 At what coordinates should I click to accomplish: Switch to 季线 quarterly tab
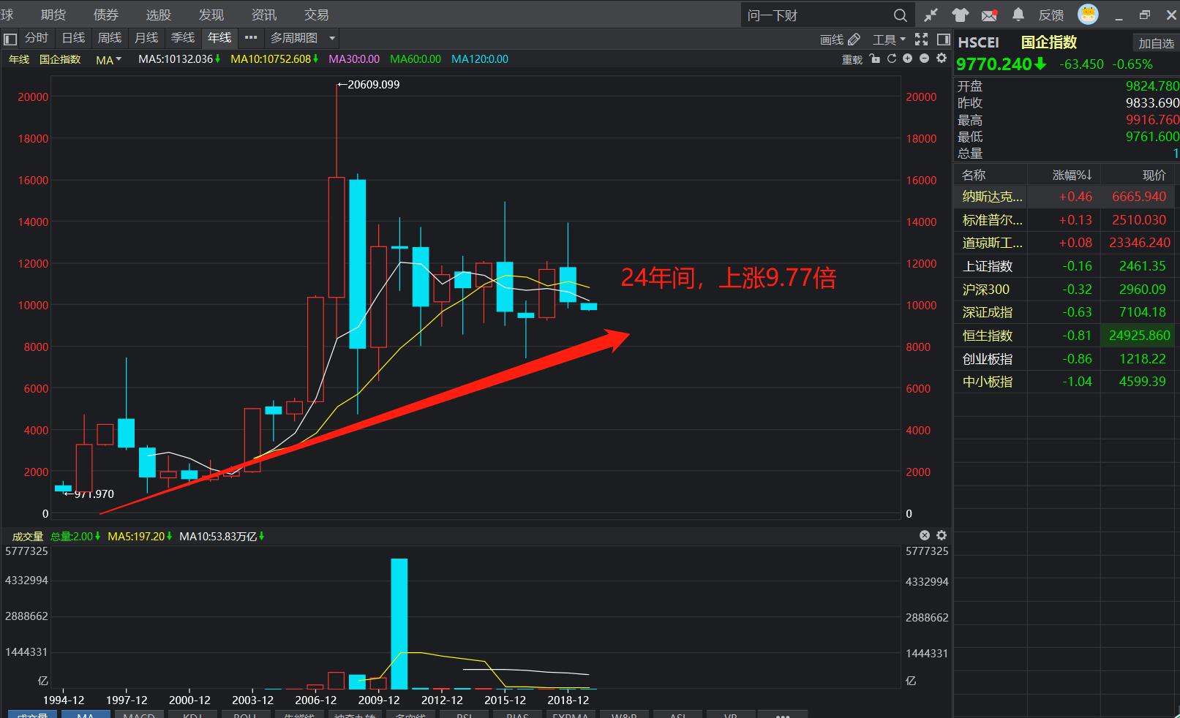(x=183, y=38)
